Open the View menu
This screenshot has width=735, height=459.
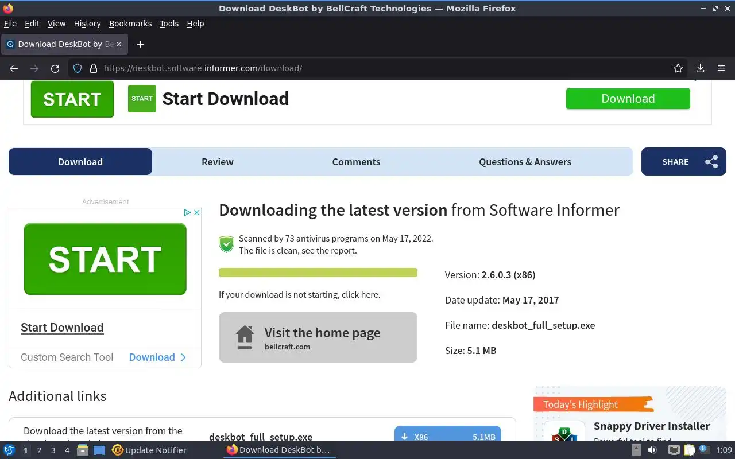click(x=56, y=24)
